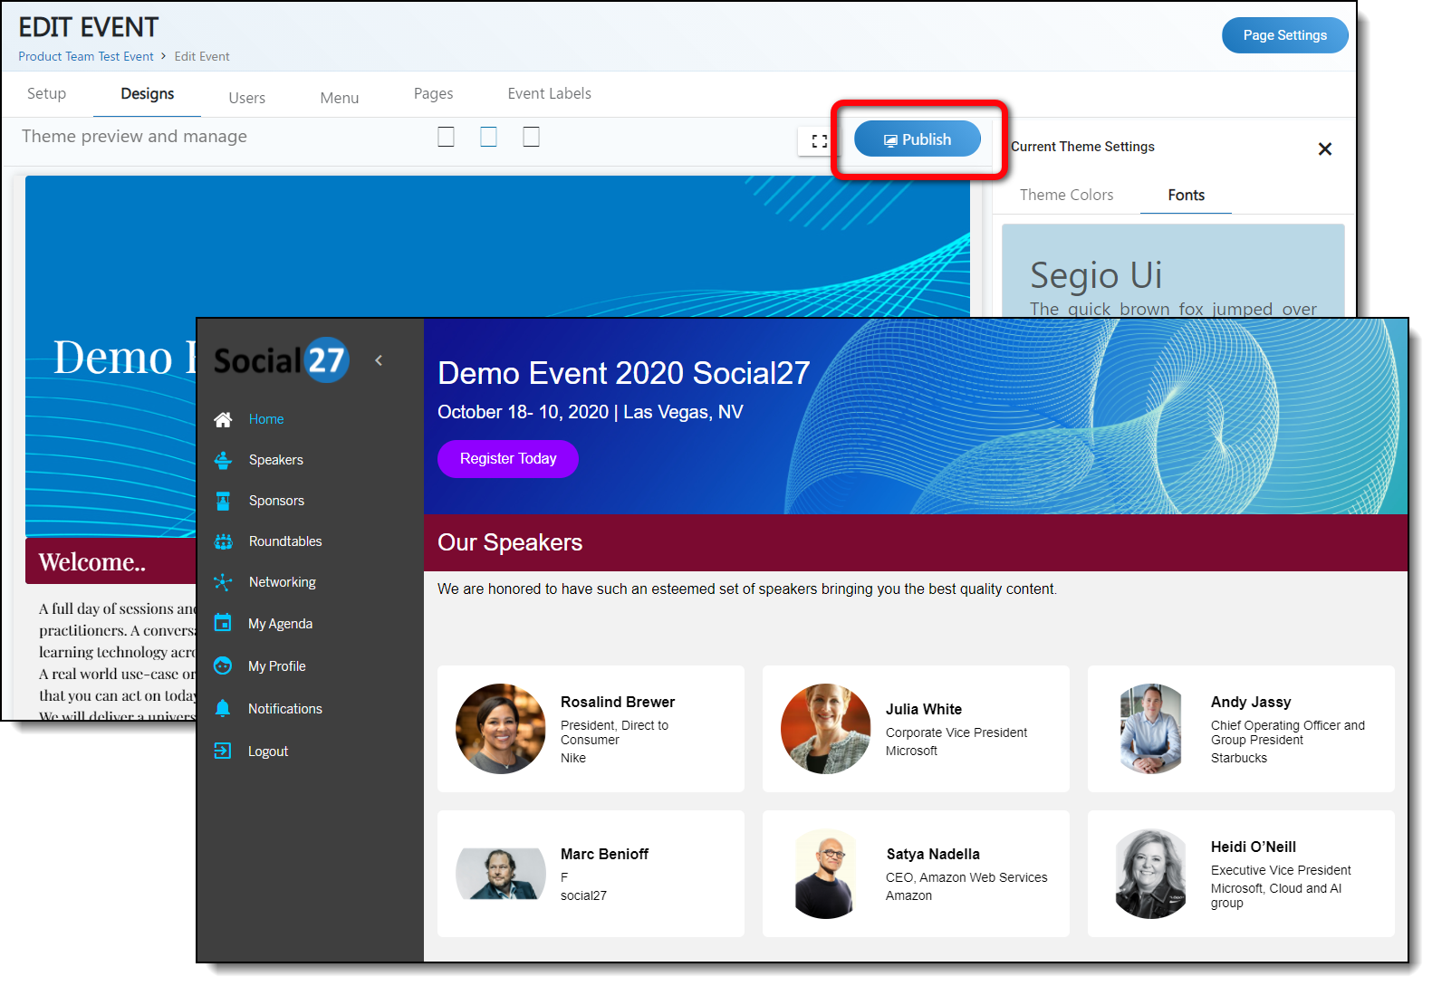Click the Home icon in sidebar
This screenshot has width=1432, height=986.
tap(223, 419)
